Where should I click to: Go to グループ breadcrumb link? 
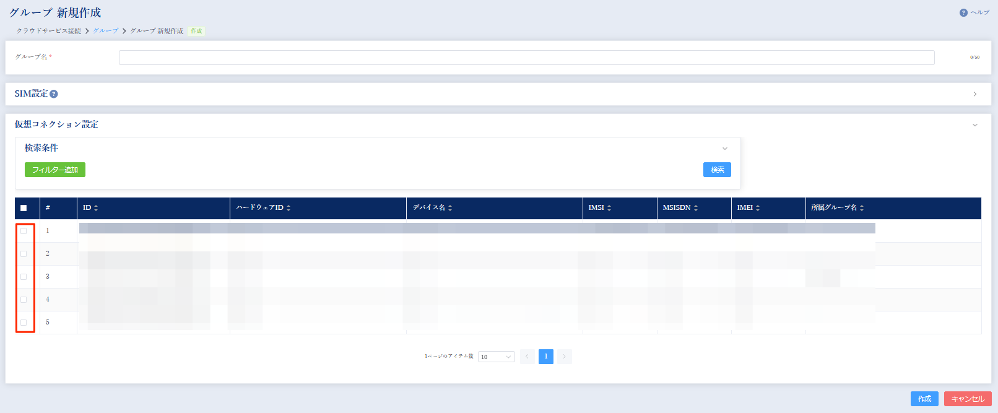[x=105, y=31]
